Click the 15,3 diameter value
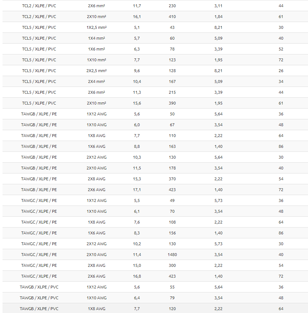Viewport: 308px width, 313px height. [x=137, y=179]
